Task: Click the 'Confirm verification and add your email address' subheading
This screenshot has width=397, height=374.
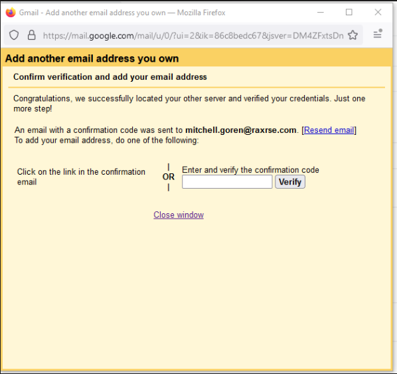Action: point(110,77)
